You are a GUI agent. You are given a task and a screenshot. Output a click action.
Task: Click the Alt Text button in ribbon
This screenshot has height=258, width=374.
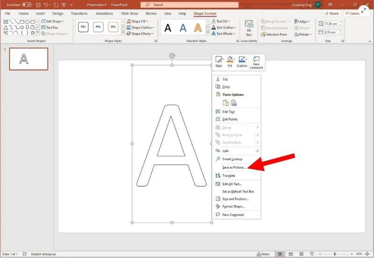point(249,28)
